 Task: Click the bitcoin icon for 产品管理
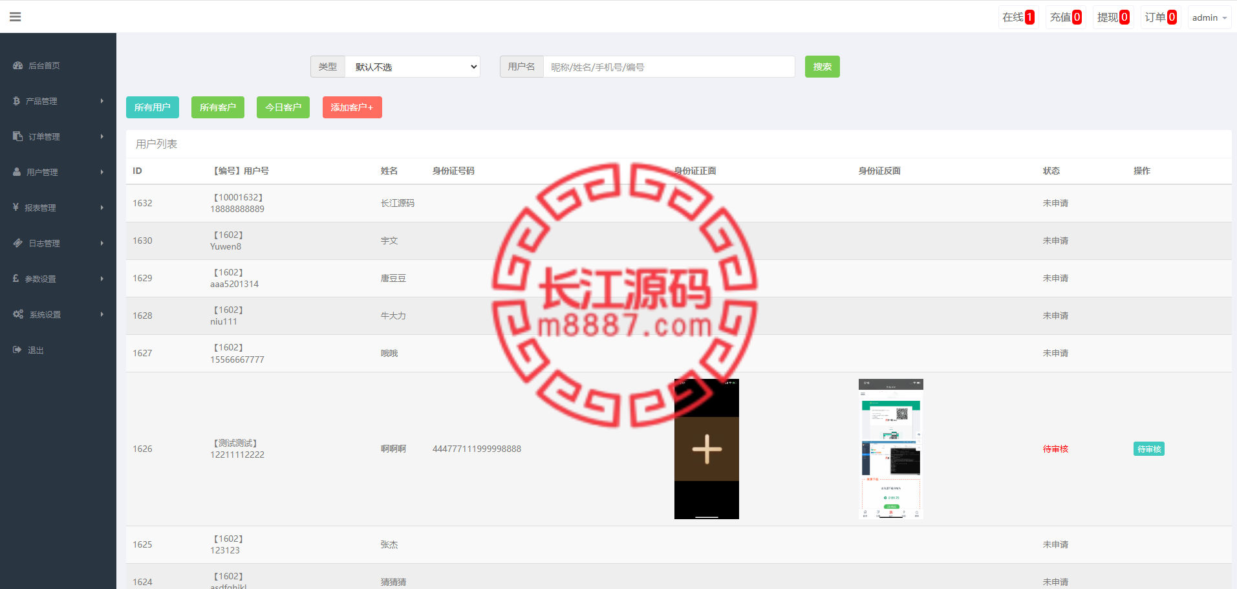(x=16, y=101)
